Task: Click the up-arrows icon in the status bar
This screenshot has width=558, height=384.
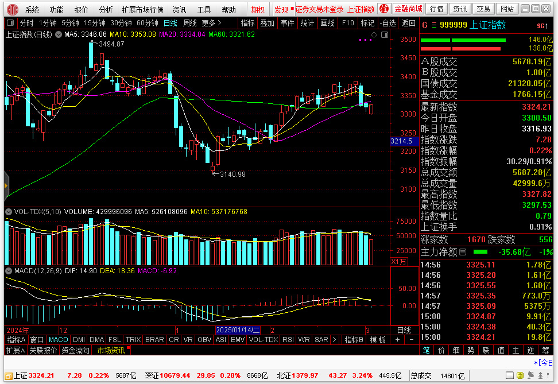Action: tap(540, 375)
